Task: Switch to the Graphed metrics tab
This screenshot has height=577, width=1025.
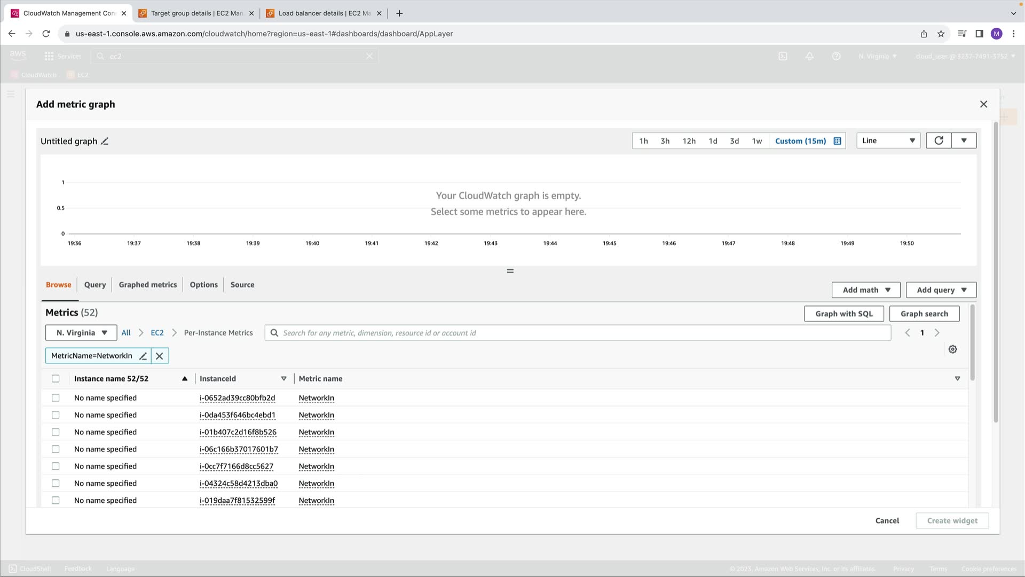Action: pos(147,285)
